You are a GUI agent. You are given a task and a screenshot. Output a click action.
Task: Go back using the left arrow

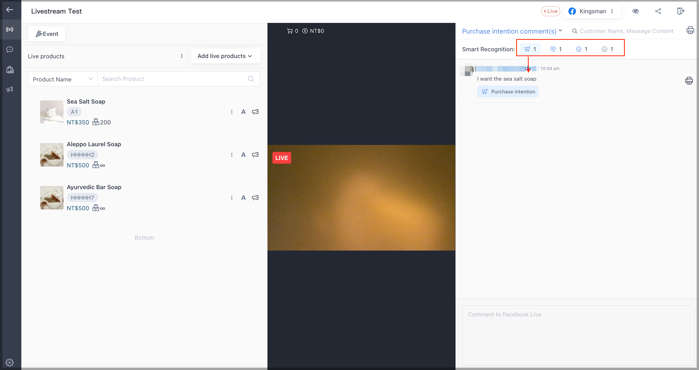point(10,10)
